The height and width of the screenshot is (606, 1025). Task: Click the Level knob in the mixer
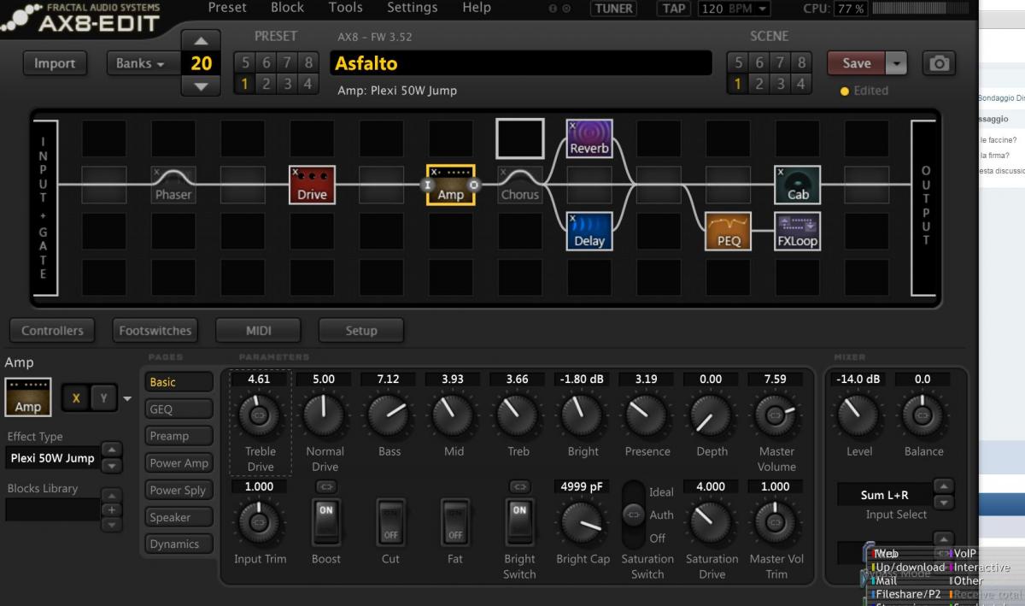click(858, 415)
